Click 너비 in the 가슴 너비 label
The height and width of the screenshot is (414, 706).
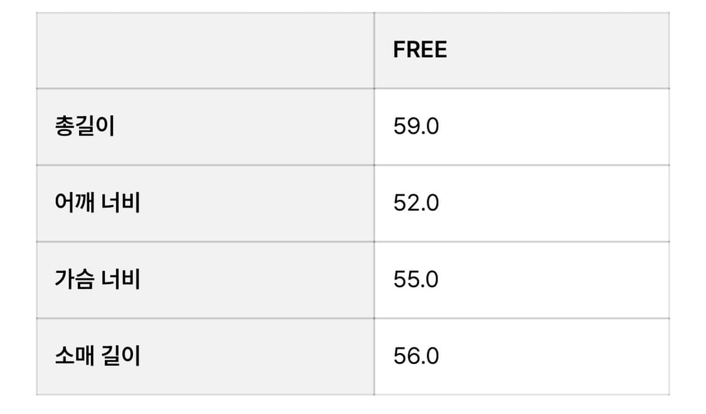pos(120,279)
